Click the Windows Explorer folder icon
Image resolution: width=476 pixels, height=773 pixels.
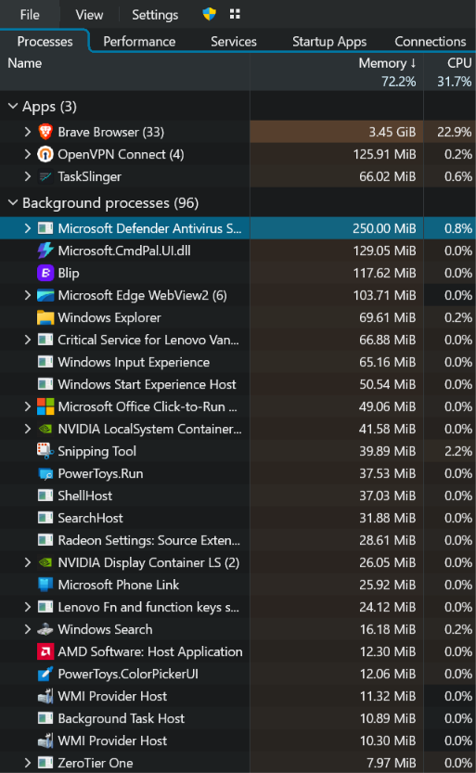tap(45, 317)
